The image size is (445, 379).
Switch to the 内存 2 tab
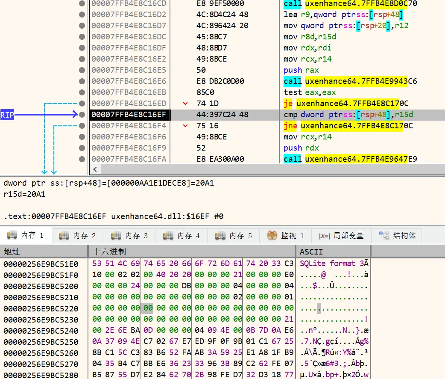77,235
